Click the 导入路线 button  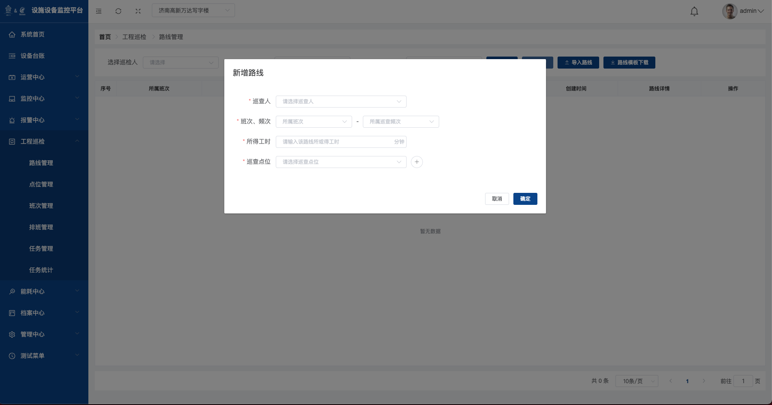(x=578, y=63)
